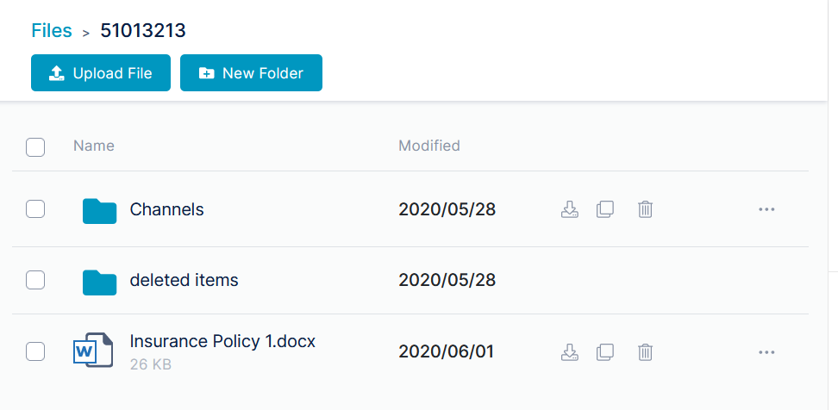Click the Upload File button
This screenshot has width=838, height=410.
click(x=101, y=72)
